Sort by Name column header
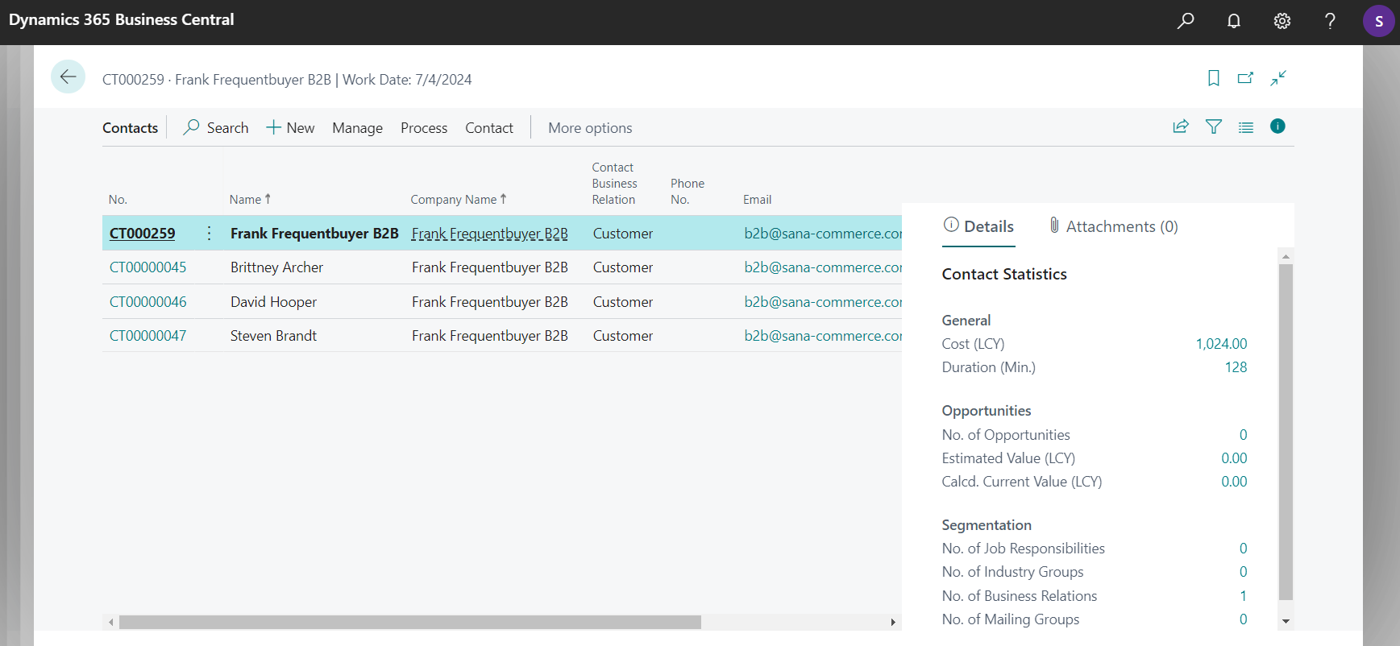1400x646 pixels. [x=250, y=200]
